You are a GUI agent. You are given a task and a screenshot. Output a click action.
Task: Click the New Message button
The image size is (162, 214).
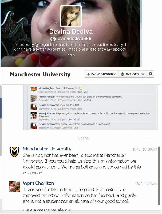[102, 74]
